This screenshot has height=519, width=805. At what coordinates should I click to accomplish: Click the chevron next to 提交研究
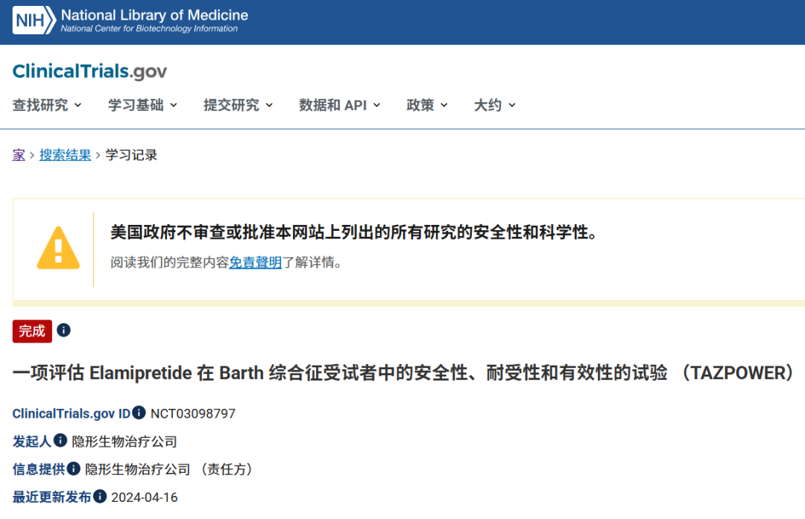[x=269, y=105]
